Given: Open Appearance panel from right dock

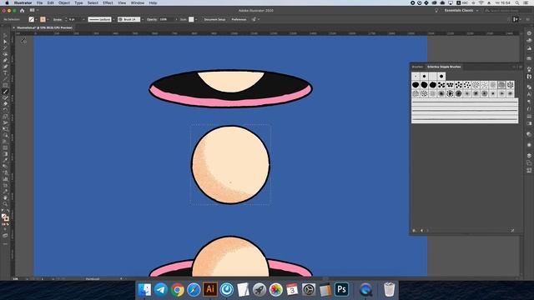Looking at the screenshot, I should click(529, 145).
